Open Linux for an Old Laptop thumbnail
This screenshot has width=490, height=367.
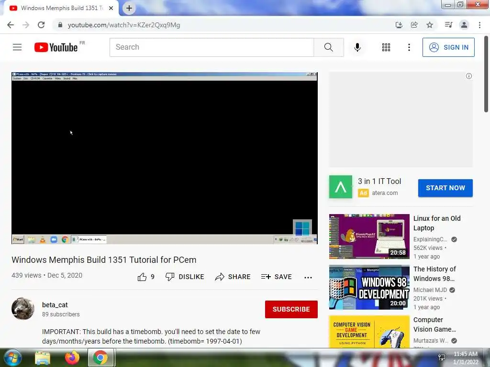(x=369, y=236)
